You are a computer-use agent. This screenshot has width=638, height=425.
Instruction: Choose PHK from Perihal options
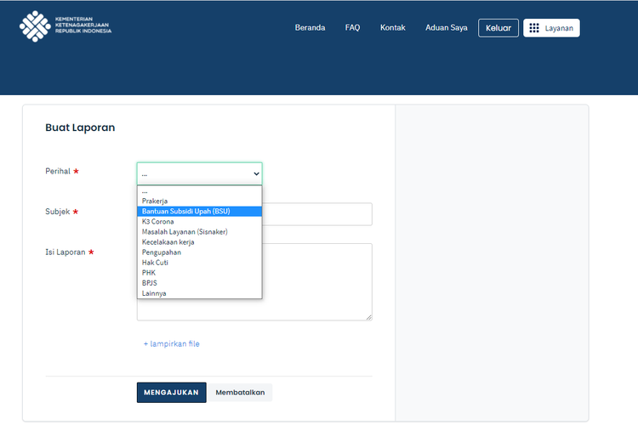[x=149, y=273]
